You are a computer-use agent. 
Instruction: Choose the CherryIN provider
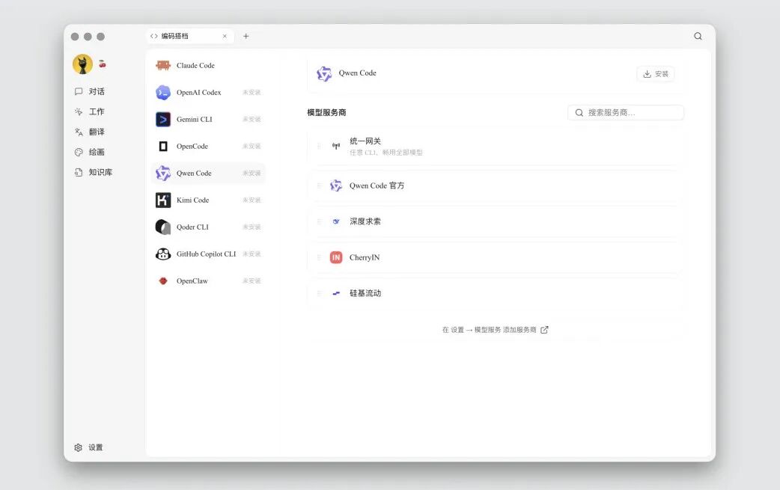coord(495,257)
